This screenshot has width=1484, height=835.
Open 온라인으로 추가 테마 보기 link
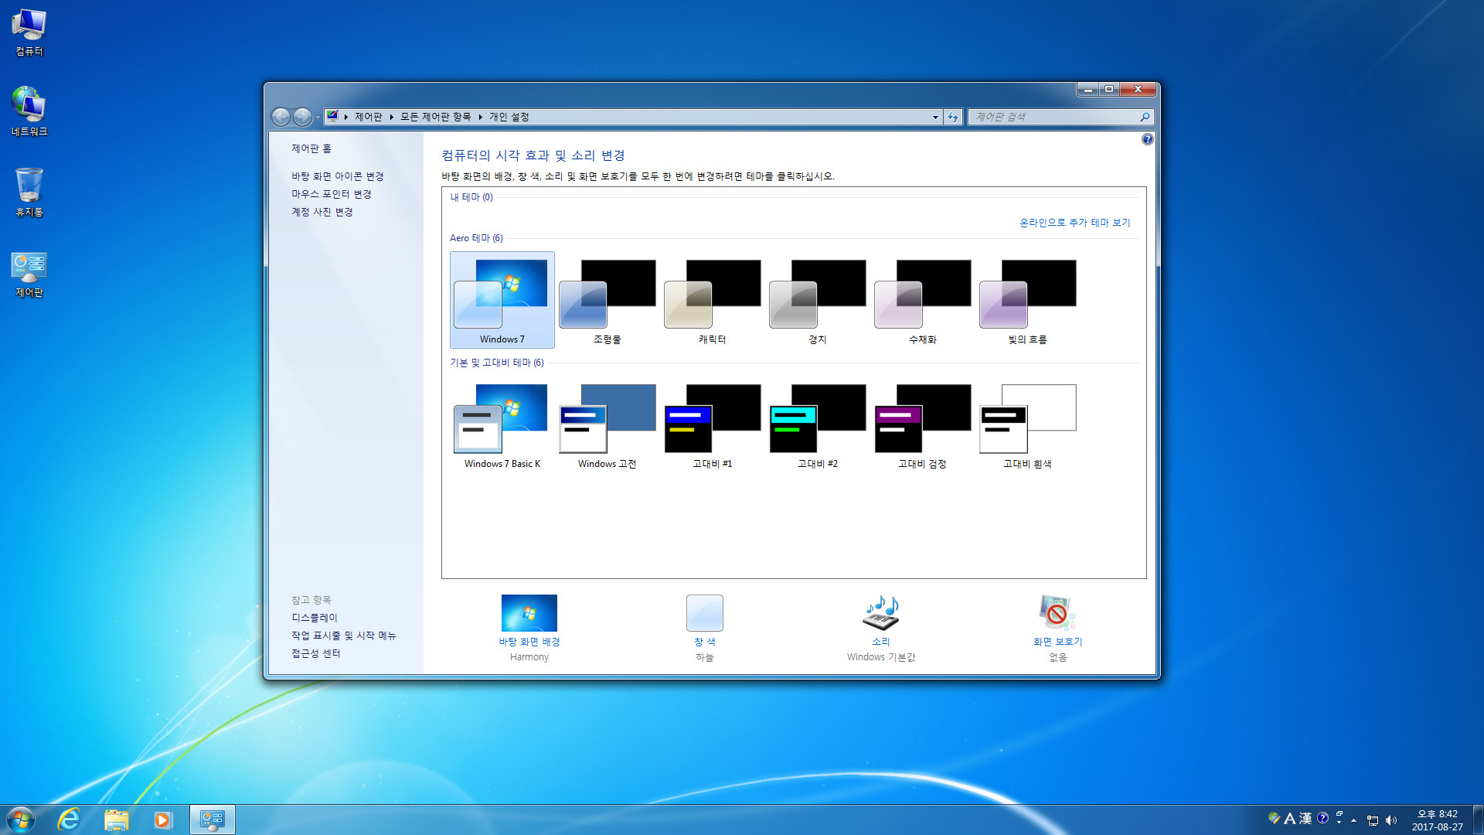(x=1074, y=222)
